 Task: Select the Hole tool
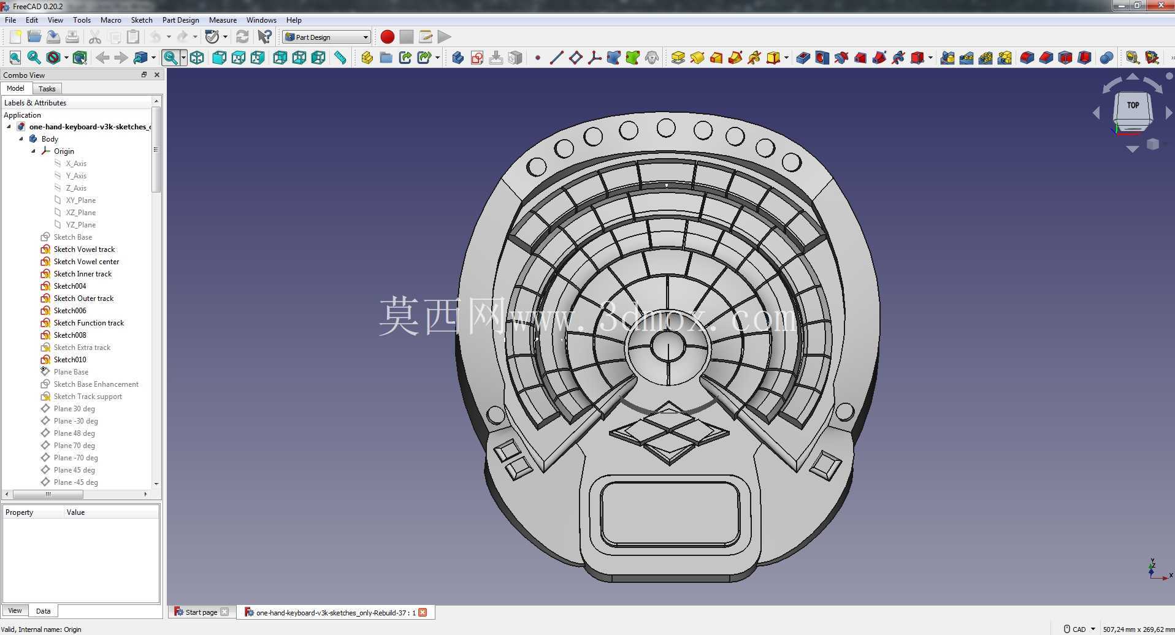822,58
